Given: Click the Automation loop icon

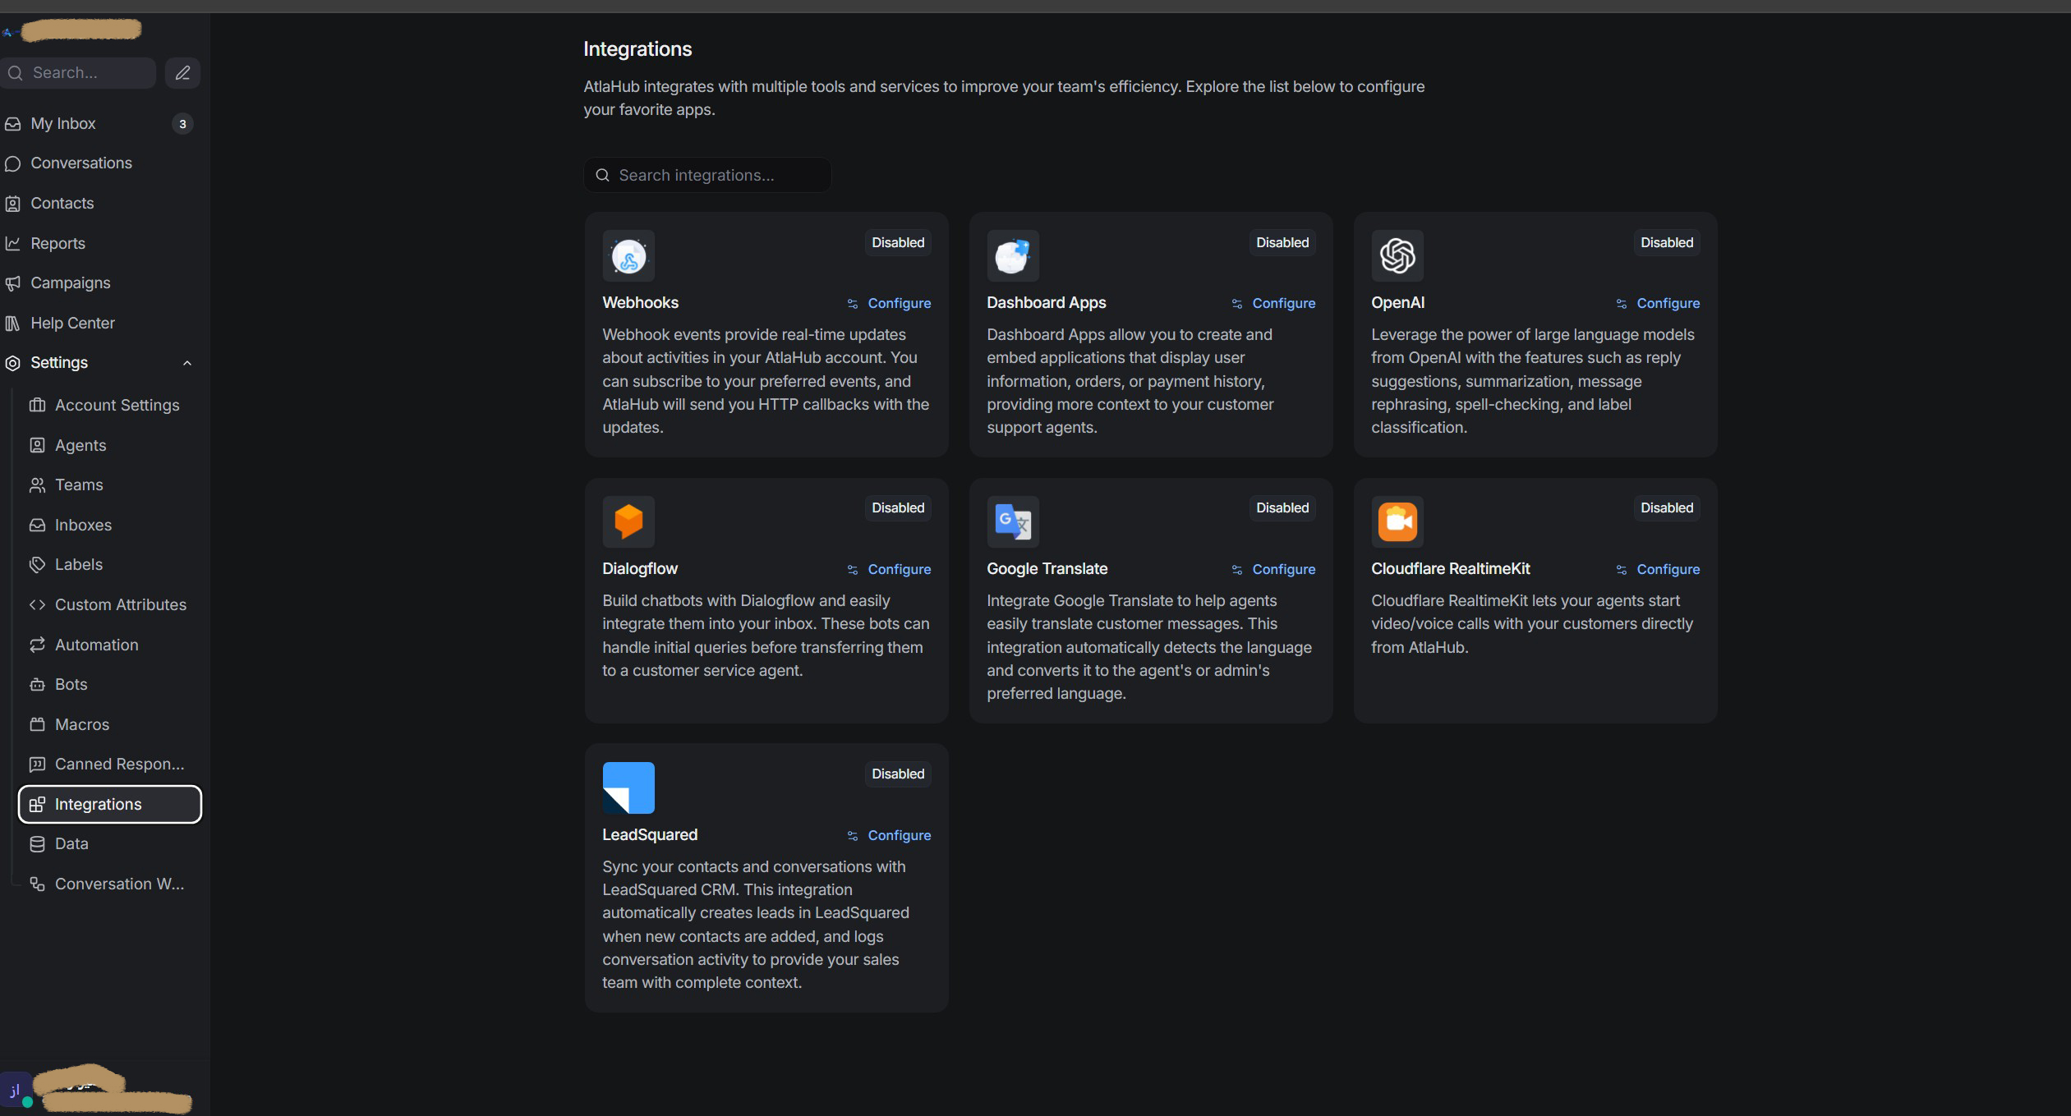Looking at the screenshot, I should [37, 645].
